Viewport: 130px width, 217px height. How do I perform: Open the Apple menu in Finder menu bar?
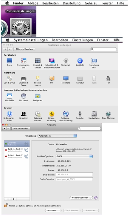click(7, 3)
